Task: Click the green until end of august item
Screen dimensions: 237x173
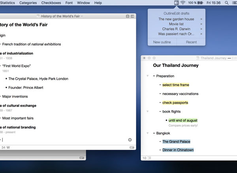Action: point(183,120)
